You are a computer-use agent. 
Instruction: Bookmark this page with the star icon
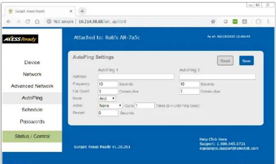(213, 22)
